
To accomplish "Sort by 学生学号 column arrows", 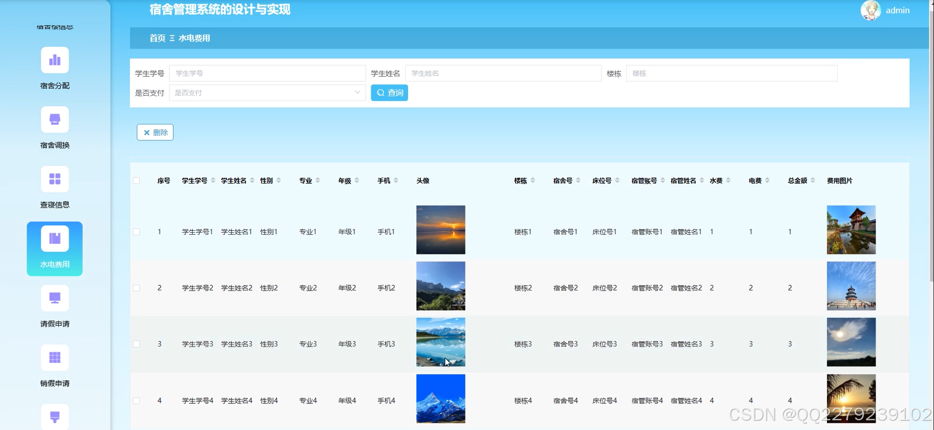I will pyautogui.click(x=213, y=180).
